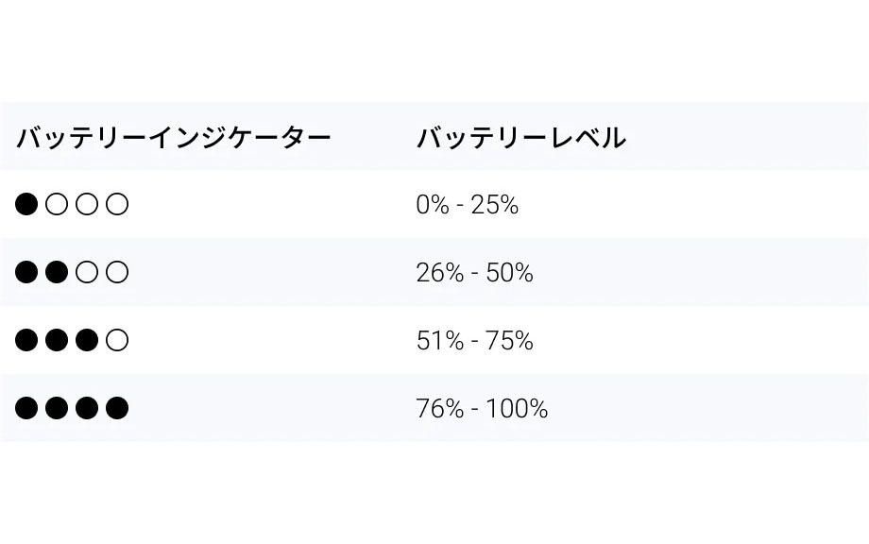Click the third filled dot in the 51% - 75% row
Viewport: 869px width, 544px height.
(x=86, y=340)
